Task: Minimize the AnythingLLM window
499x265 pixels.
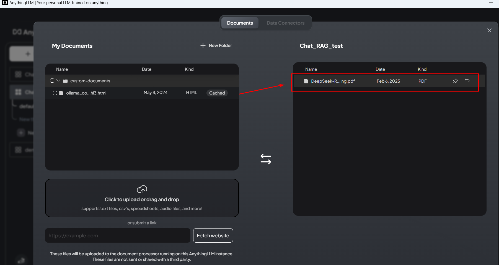Action: (491, 2)
